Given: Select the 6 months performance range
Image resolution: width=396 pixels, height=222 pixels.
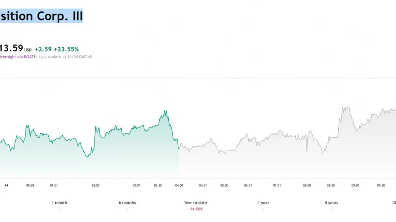Looking at the screenshot, I should point(127,203).
